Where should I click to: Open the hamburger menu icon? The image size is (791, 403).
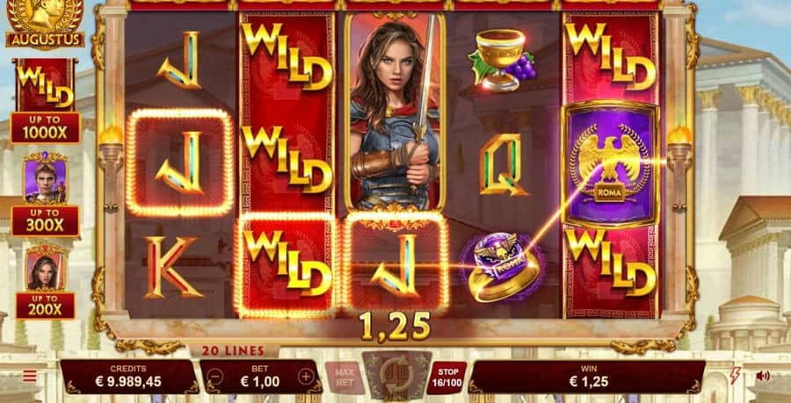pos(30,376)
